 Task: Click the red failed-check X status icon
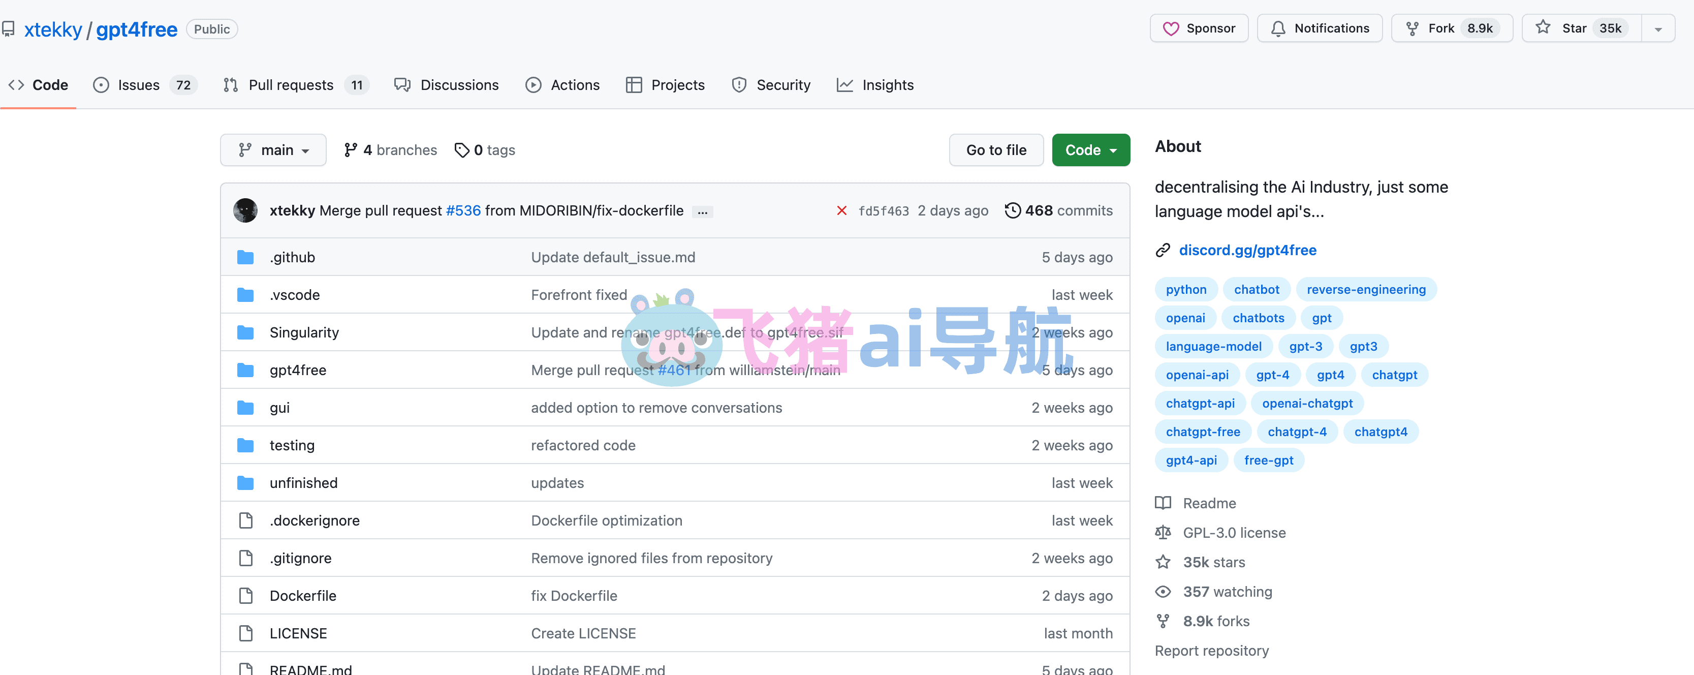coord(841,210)
